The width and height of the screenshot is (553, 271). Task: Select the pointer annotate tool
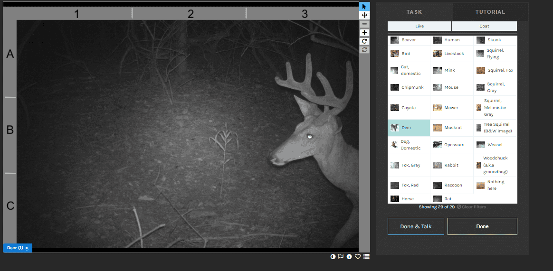364,7
